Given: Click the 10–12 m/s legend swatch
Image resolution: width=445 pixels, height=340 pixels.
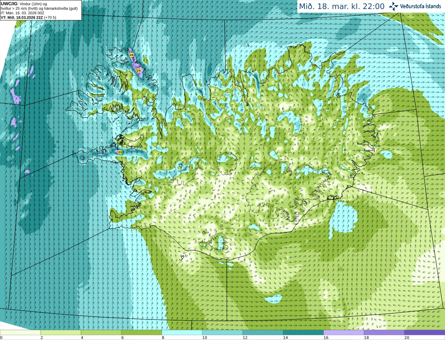Looking at the screenshot, I should coord(222,332).
